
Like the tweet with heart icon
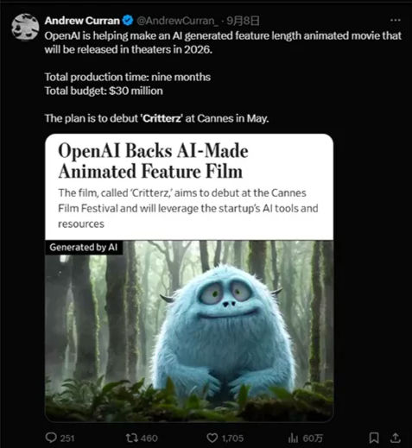coord(212,438)
